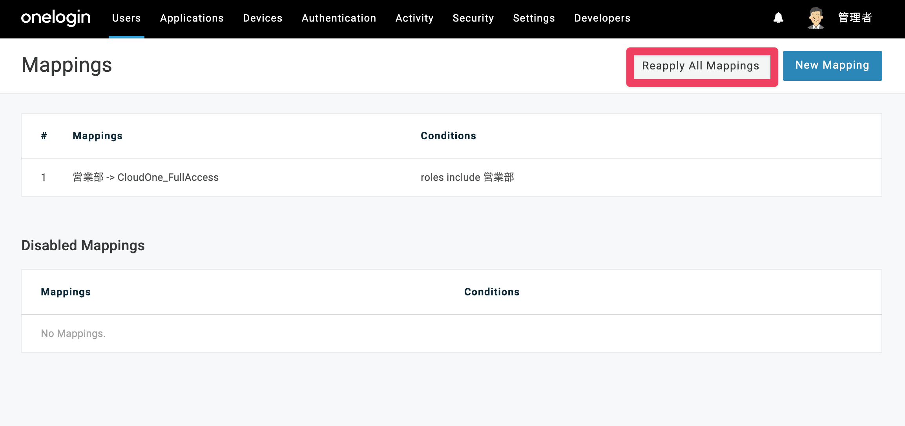905x426 pixels.
Task: Click Reapply All Mappings button
Action: click(702, 66)
